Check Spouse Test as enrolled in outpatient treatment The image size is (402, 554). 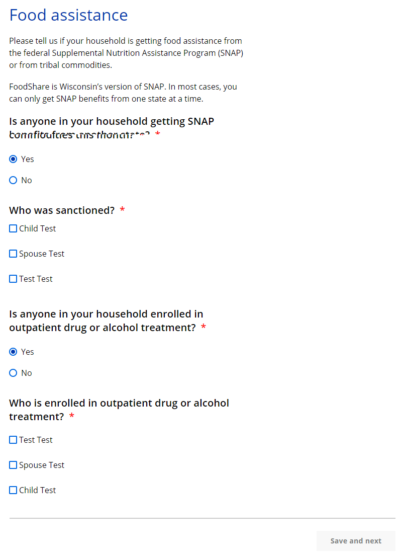[13, 465]
